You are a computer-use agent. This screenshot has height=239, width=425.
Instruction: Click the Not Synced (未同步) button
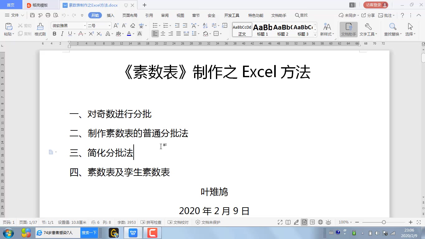click(349, 15)
